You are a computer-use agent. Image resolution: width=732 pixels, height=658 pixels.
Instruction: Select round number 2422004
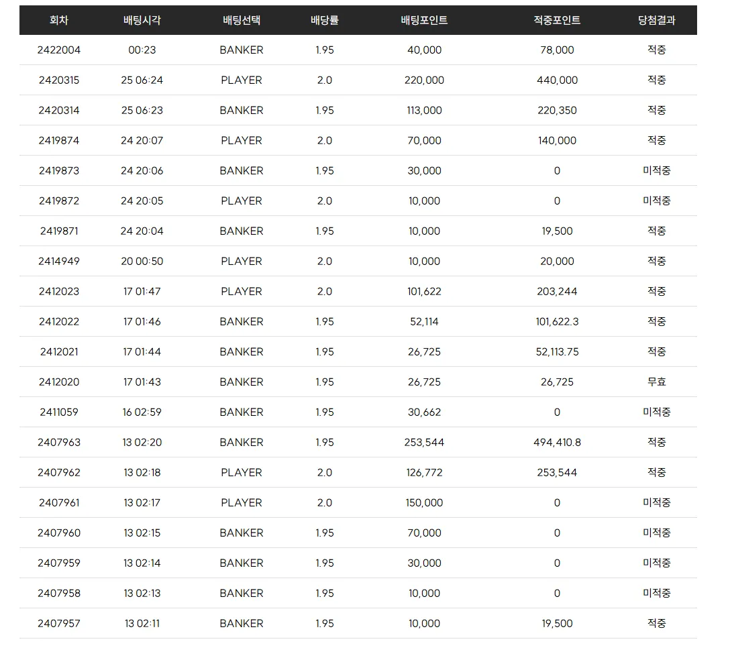59,50
